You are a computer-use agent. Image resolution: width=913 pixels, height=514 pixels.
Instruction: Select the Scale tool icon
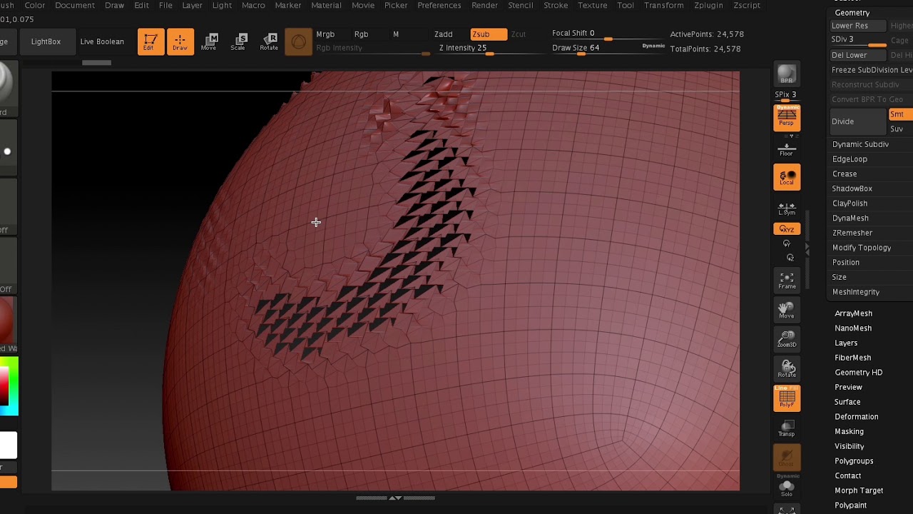coord(238,42)
